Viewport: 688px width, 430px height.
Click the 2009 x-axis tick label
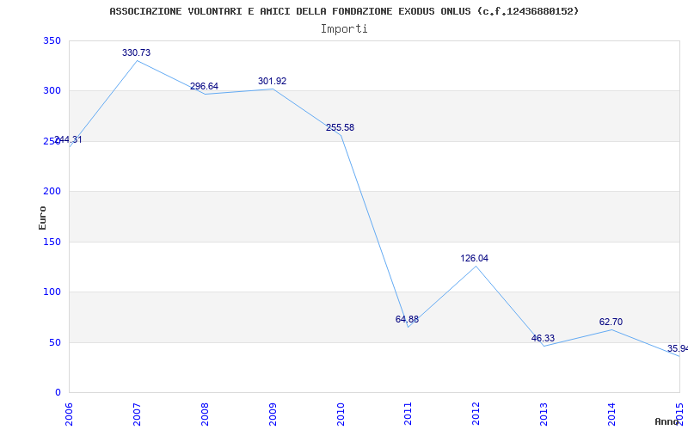point(273,415)
